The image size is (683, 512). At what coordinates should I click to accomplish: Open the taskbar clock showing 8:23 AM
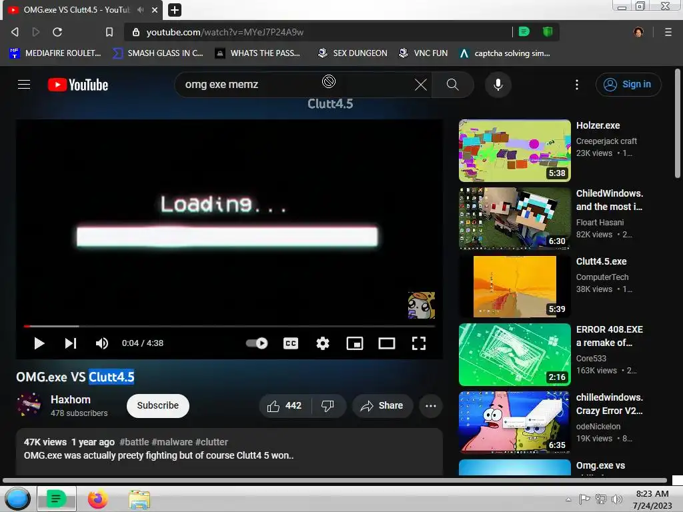[652, 499]
